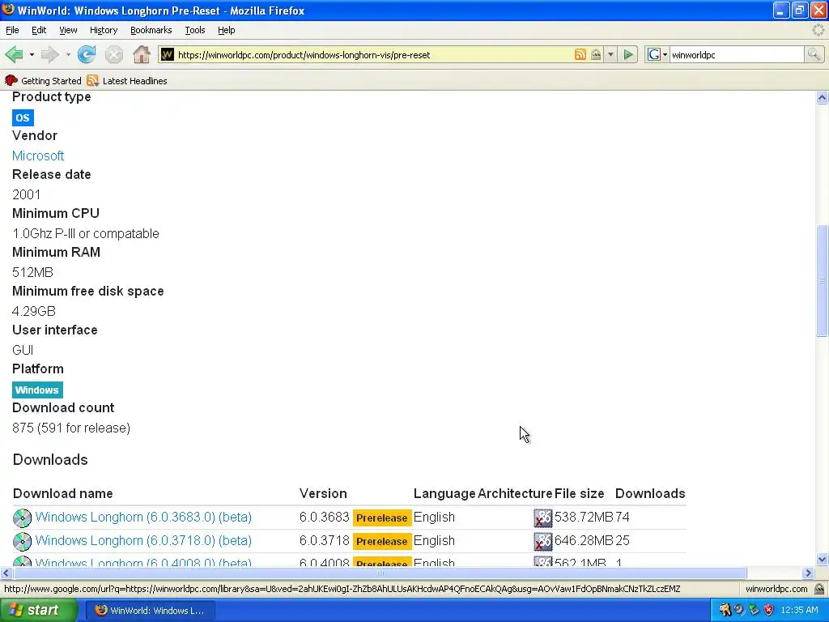
Task: Open the Bookmarks menu
Action: pos(151,30)
